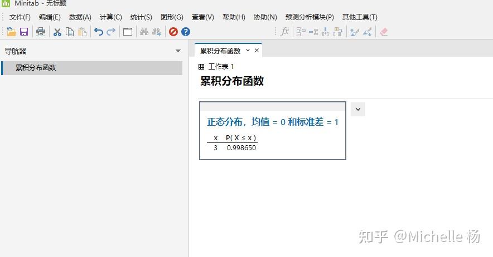Open the 协助(N) menu

tap(265, 17)
